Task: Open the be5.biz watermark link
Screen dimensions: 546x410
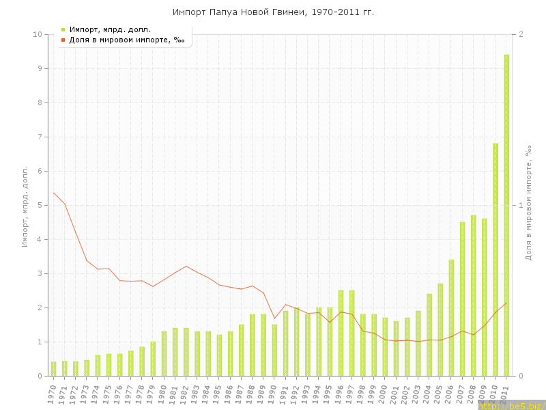Action: pos(511,405)
